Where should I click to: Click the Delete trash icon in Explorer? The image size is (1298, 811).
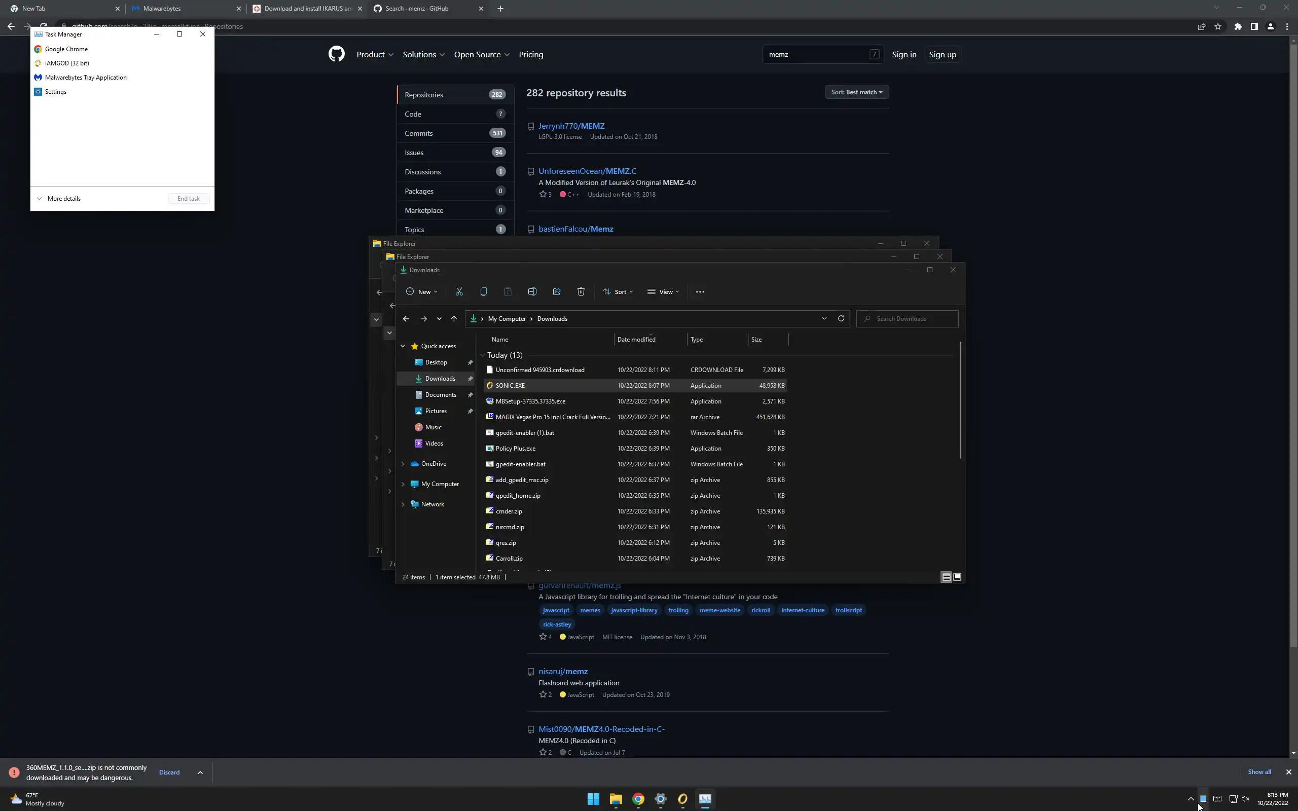coord(581,292)
